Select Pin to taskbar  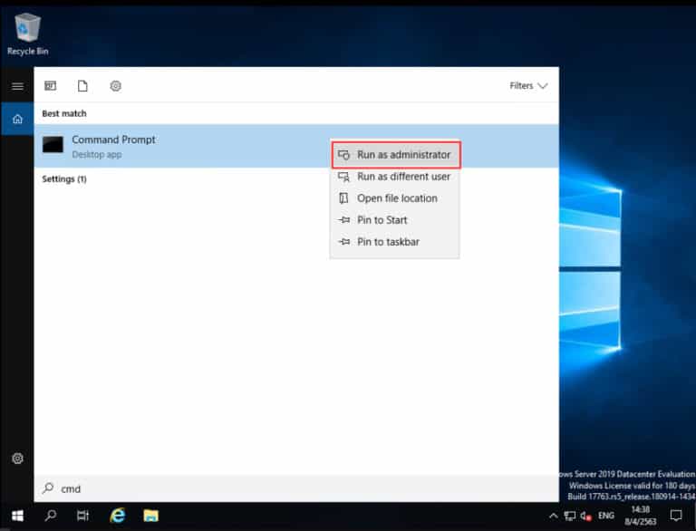394,242
